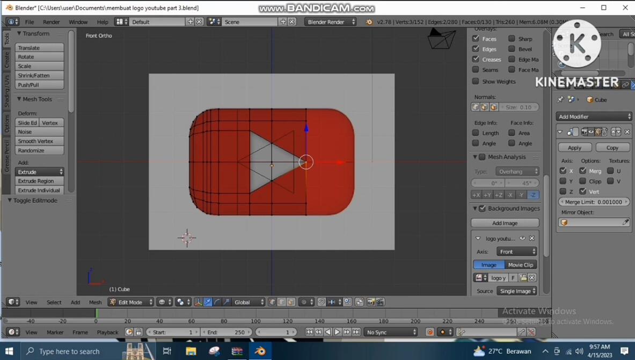Click the Blender icon on the Windows taskbar
This screenshot has width=635, height=360.
pos(260,351)
